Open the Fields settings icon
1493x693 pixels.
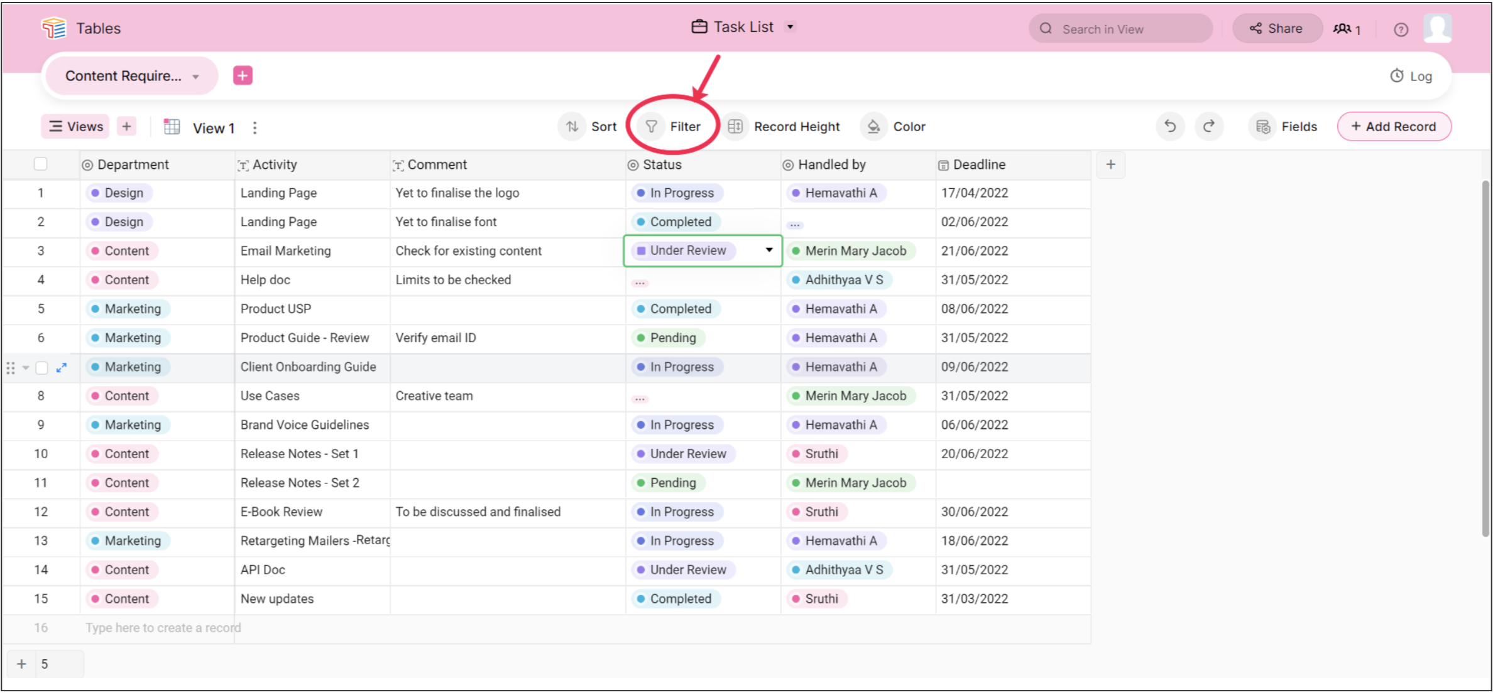pos(1263,127)
